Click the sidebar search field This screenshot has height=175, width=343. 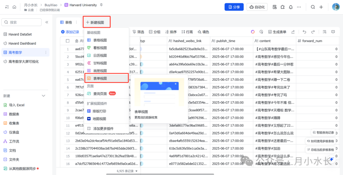(22, 22)
